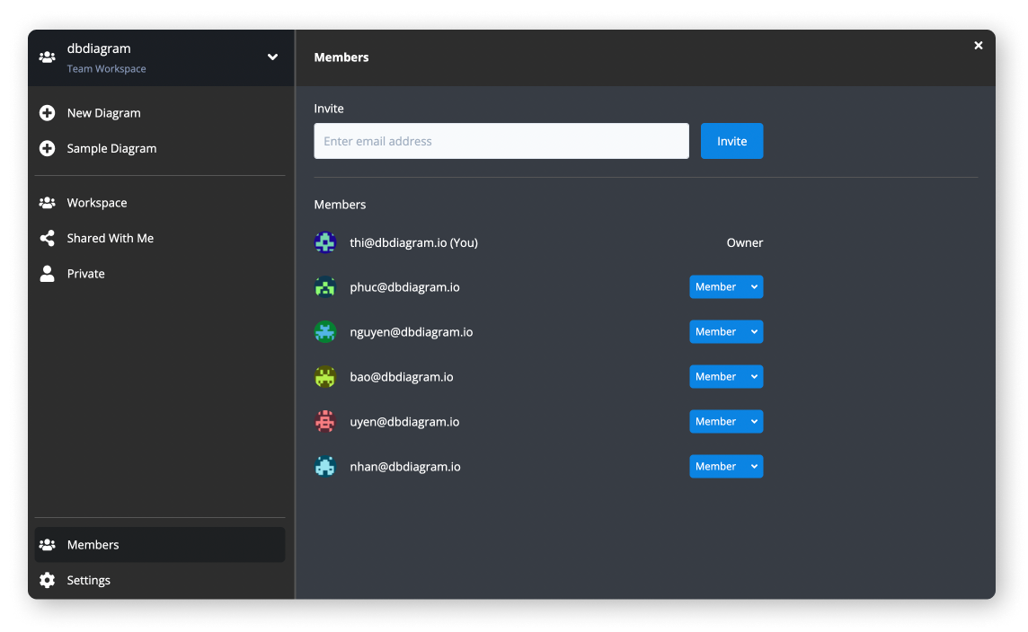This screenshot has width=1028, height=632.
Task: Click the Shared With Me share icon
Action: (47, 238)
